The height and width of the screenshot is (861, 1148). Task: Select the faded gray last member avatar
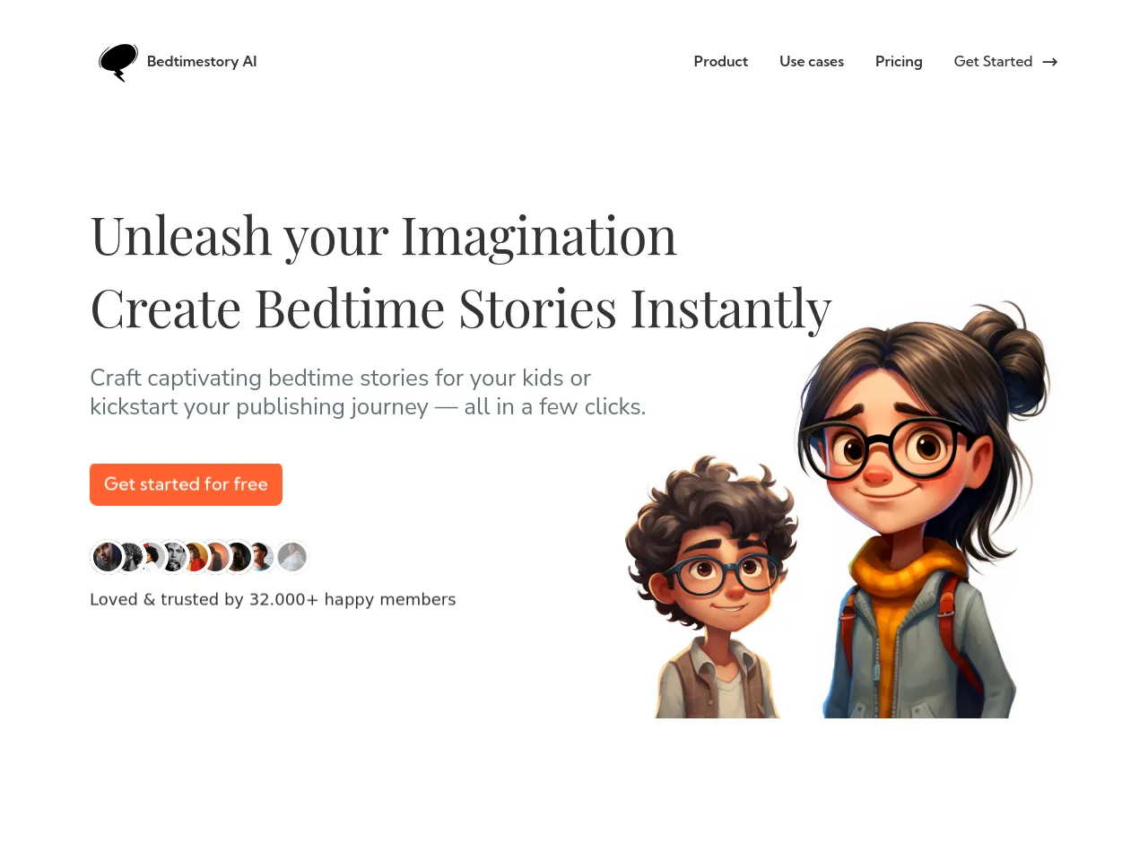tap(292, 557)
